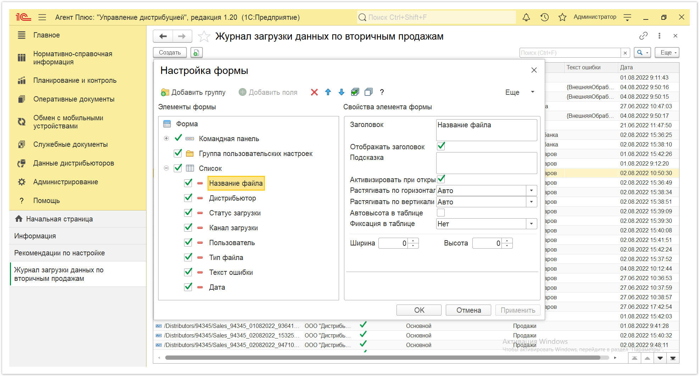Uncheck Дистрибьютор column checkbox

tap(188, 198)
